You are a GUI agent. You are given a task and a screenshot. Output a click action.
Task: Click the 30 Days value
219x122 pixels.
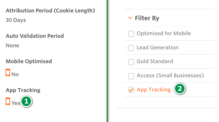(x=16, y=20)
